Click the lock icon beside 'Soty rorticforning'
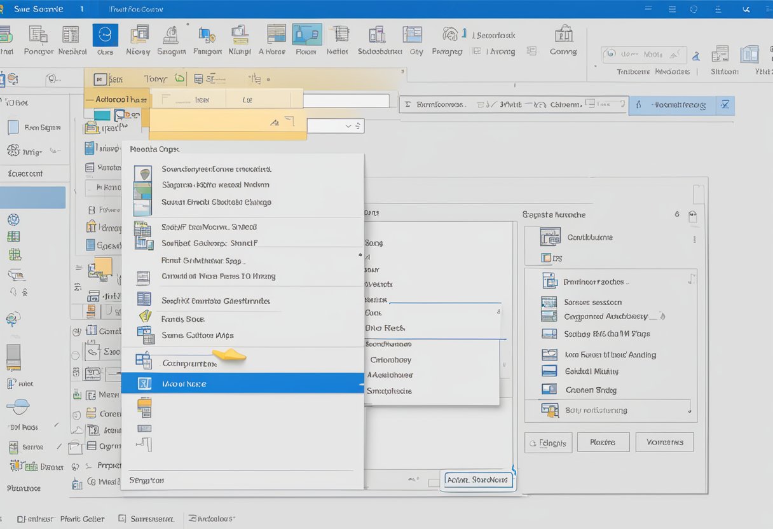The height and width of the screenshot is (529, 773). [x=550, y=410]
